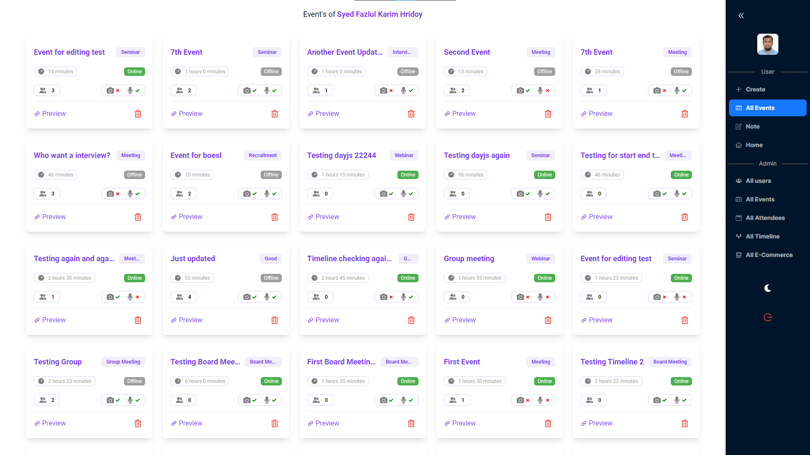The width and height of the screenshot is (810, 455).
Task: Open 'All Timeline' in the sidebar
Action: (763, 236)
